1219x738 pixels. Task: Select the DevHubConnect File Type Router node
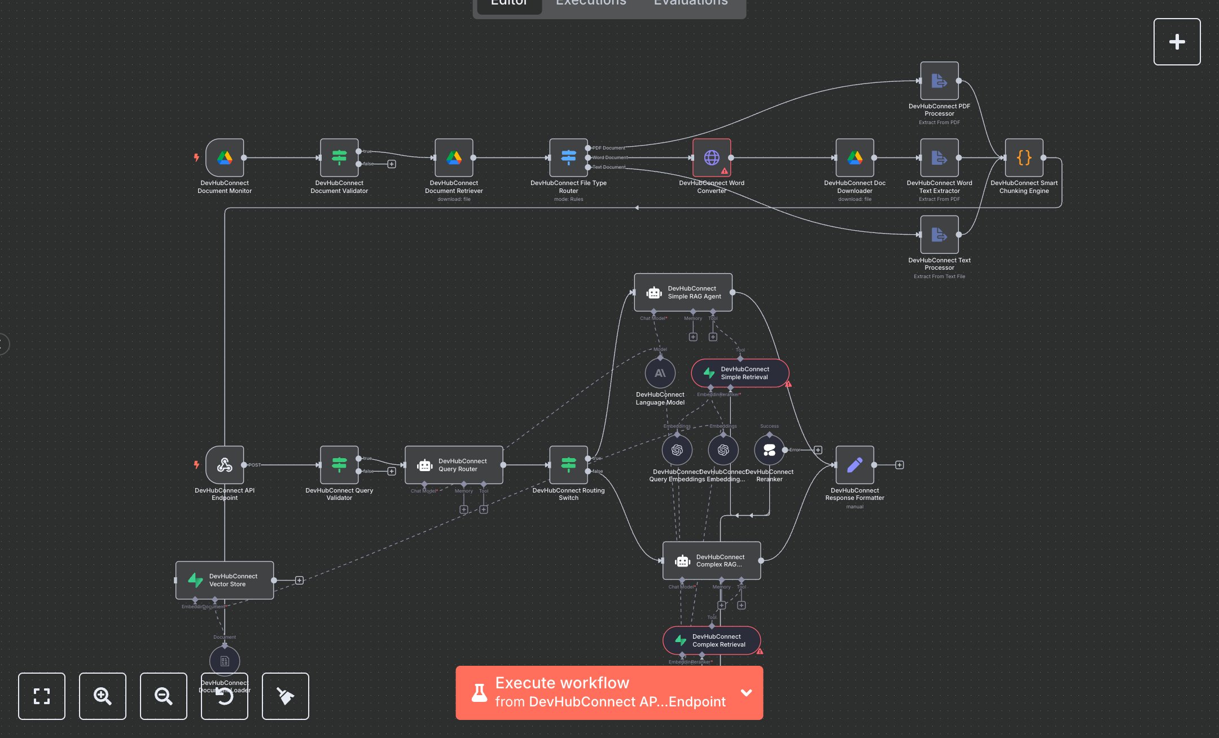pyautogui.click(x=568, y=158)
